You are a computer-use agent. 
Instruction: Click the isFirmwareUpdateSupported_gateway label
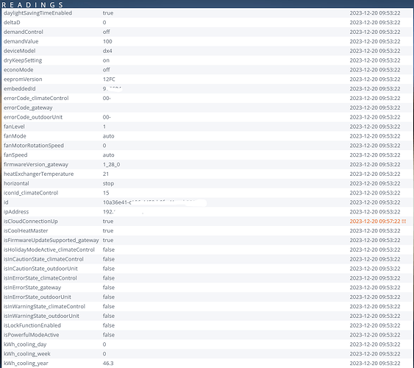pyautogui.click(x=51, y=241)
